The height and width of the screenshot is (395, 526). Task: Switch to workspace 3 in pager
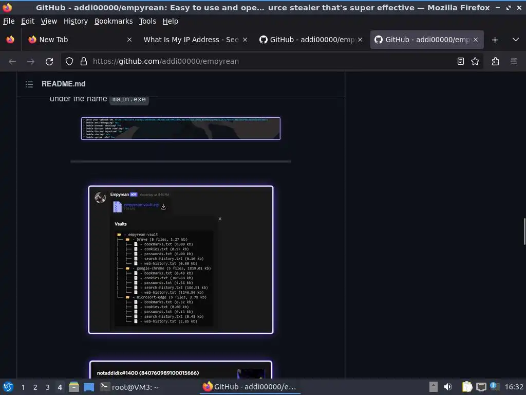coord(48,387)
